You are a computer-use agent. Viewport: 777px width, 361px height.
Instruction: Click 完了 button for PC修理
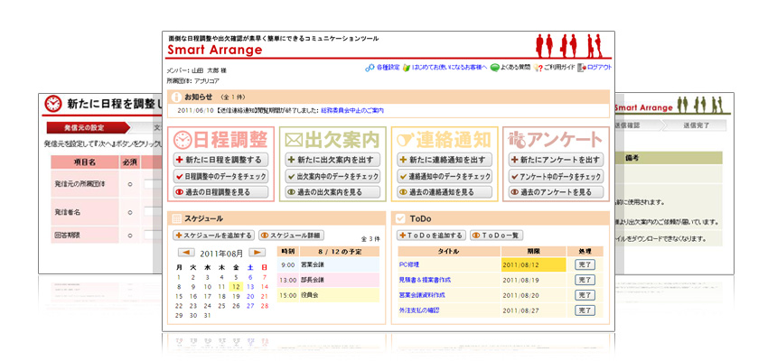click(x=585, y=264)
